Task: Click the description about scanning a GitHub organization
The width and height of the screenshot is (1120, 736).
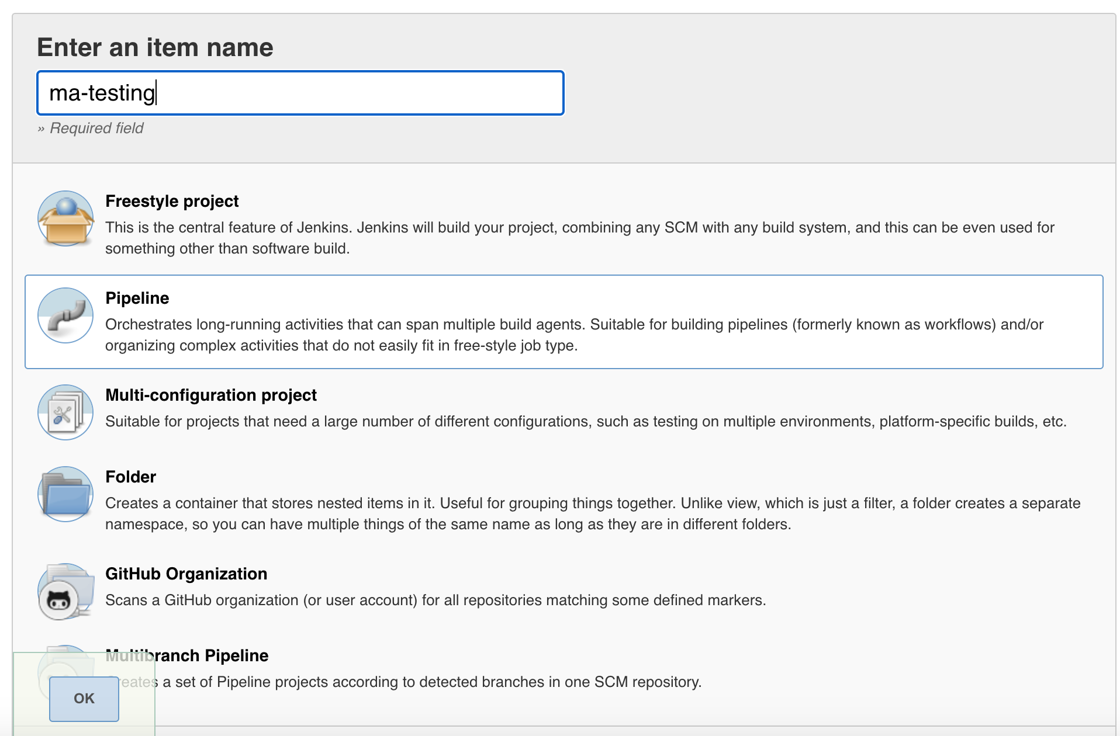Action: [x=435, y=600]
